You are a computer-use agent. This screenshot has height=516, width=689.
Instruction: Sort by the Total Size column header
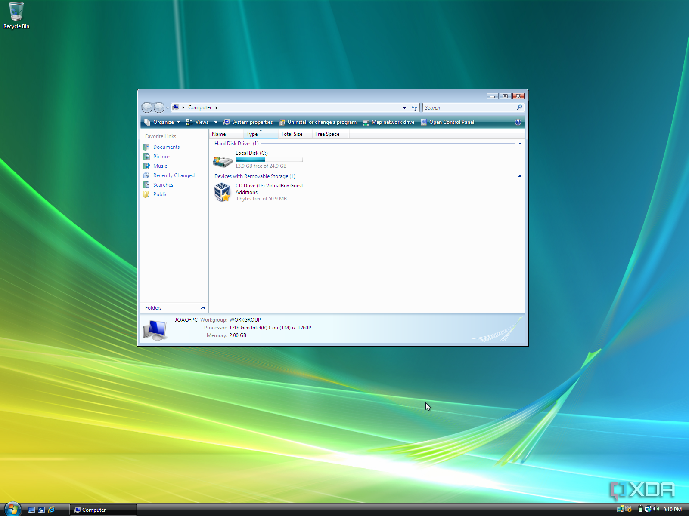pos(295,134)
